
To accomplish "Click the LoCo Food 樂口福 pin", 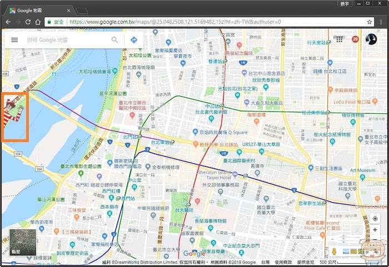I will [x=375, y=101].
